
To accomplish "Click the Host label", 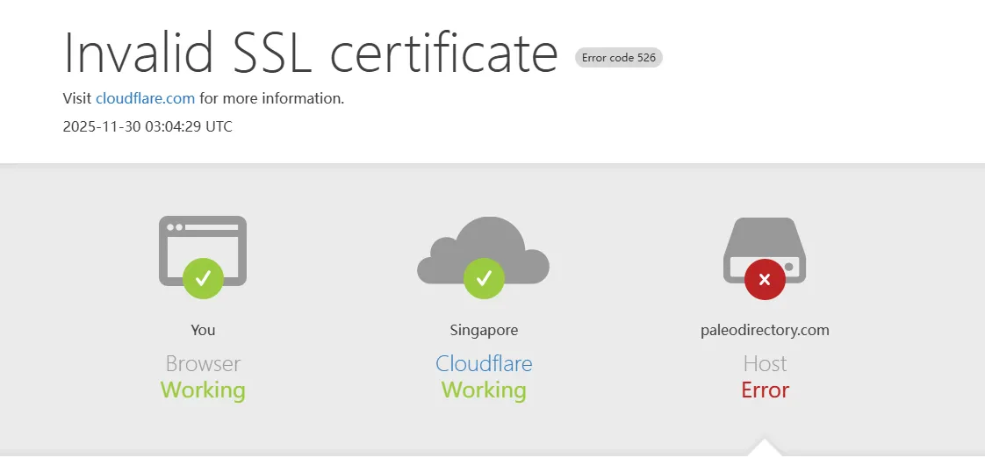I will [x=765, y=364].
